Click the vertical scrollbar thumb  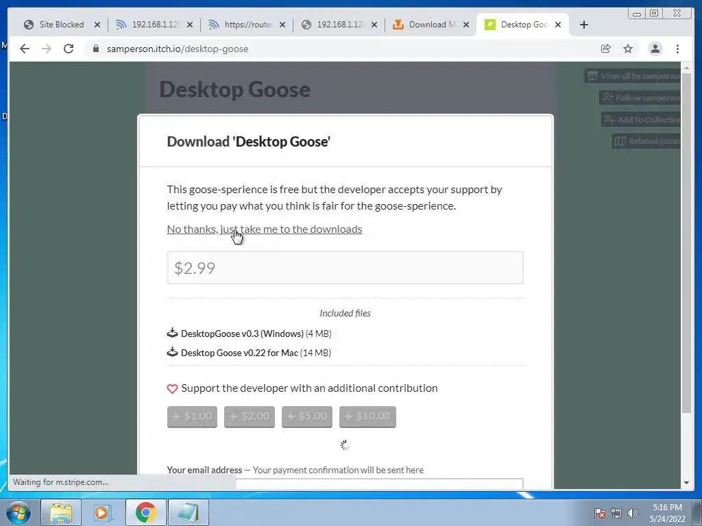pyautogui.click(x=686, y=243)
